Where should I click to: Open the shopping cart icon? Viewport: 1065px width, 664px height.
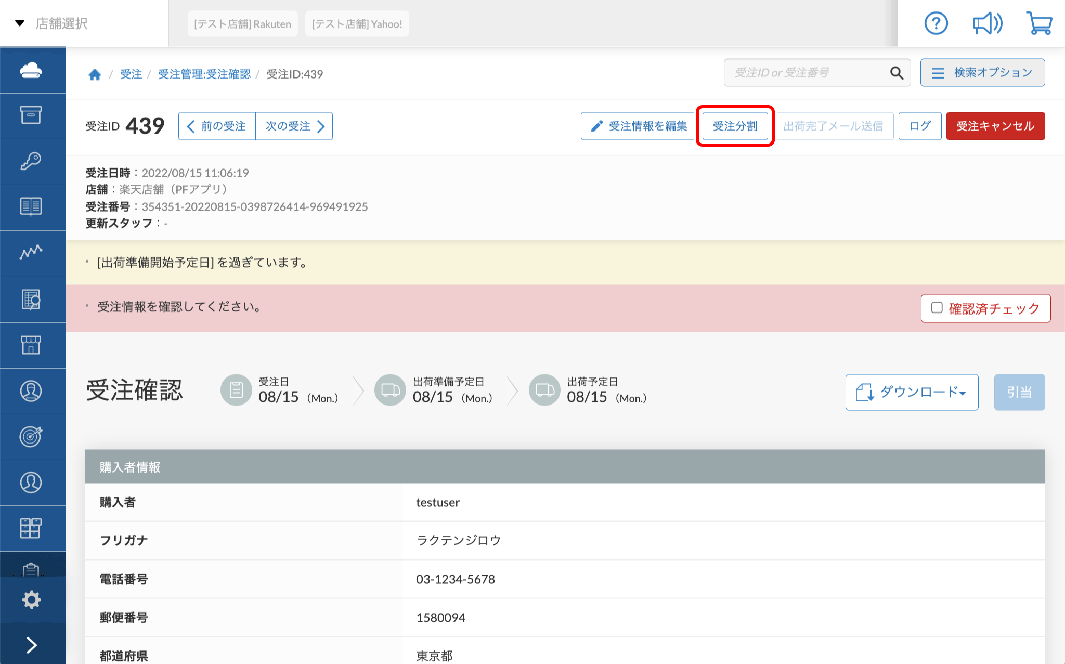click(x=1039, y=23)
